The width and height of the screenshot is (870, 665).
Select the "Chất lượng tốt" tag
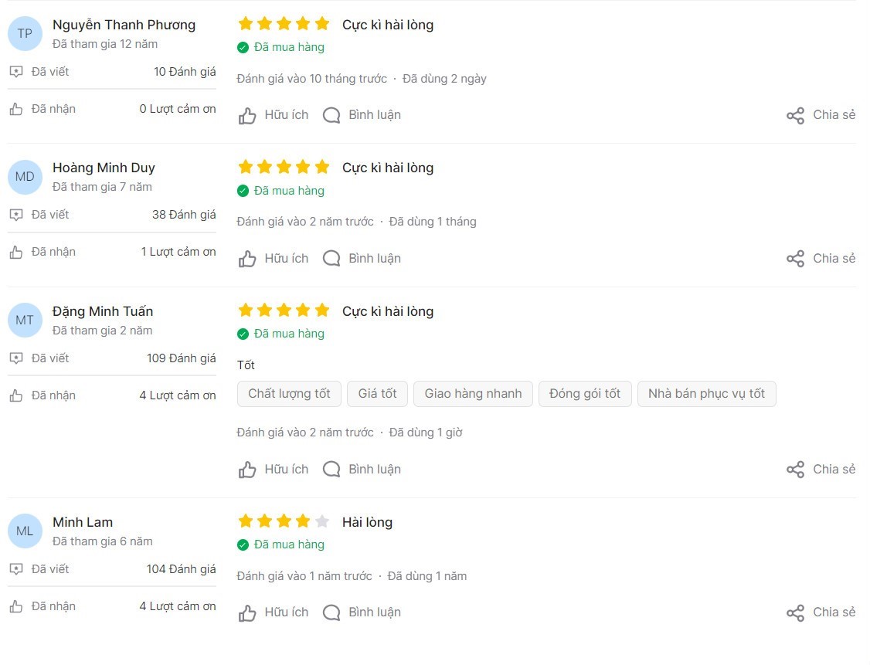(289, 394)
